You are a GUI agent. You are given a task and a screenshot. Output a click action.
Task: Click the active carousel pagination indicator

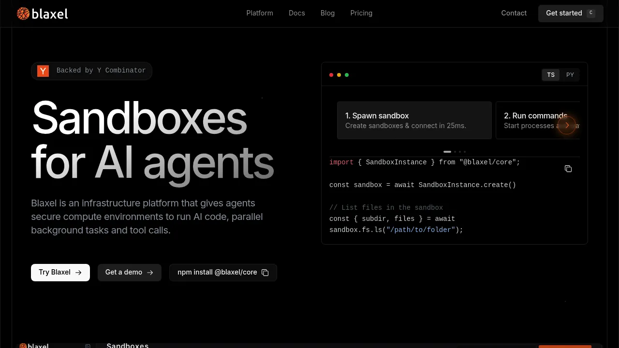point(447,152)
